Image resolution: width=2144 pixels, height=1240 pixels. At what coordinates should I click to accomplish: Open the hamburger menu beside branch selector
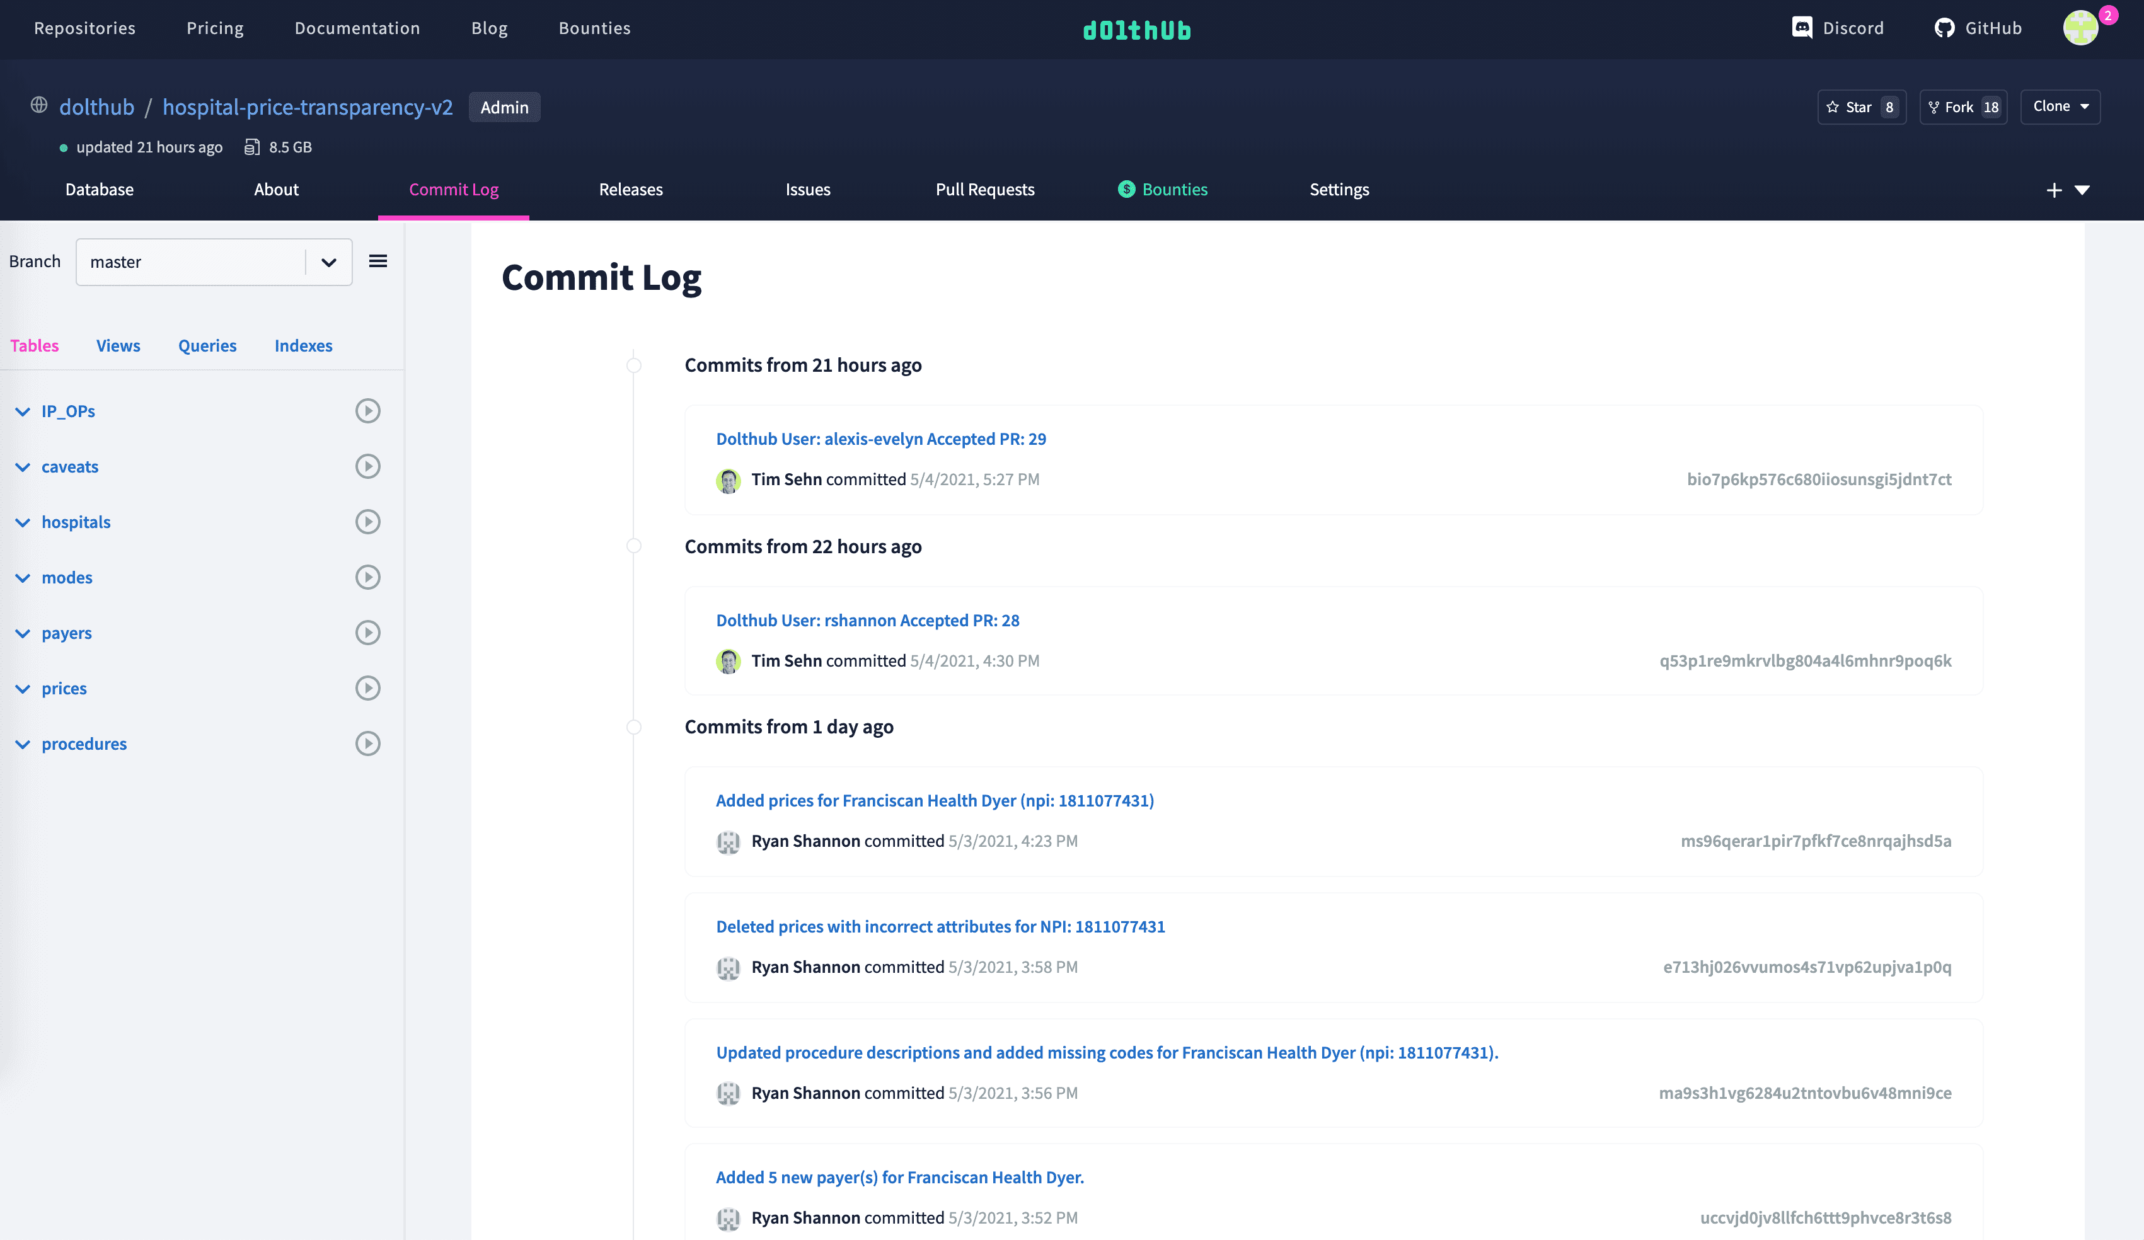click(x=378, y=261)
